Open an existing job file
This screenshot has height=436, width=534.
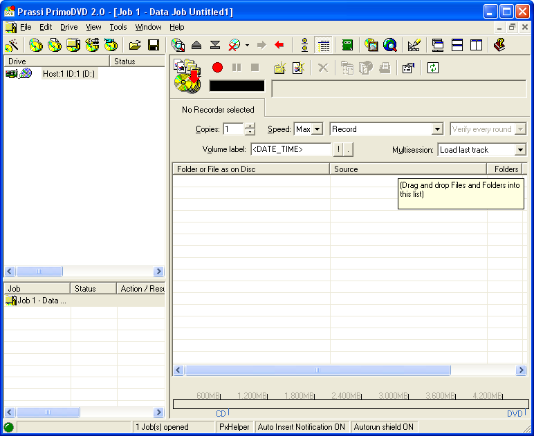135,45
